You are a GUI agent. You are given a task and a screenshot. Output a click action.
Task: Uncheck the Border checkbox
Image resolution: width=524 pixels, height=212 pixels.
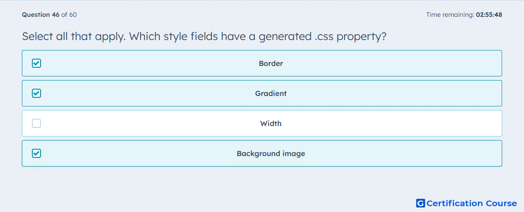(x=36, y=63)
